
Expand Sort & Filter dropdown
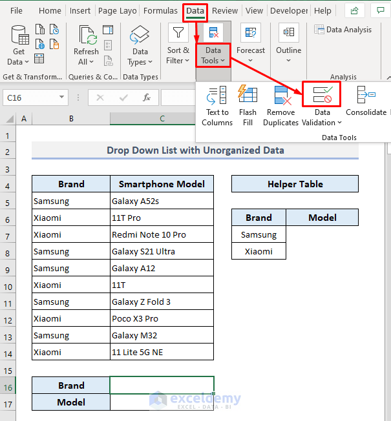187,61
